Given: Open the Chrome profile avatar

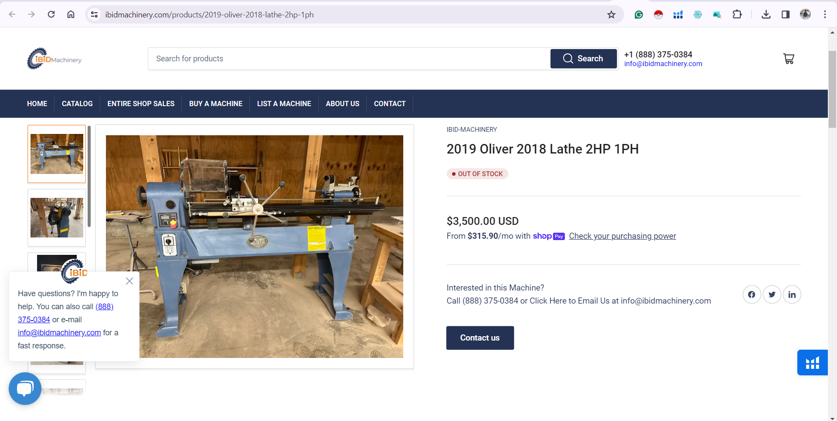Looking at the screenshot, I should coord(805,14).
